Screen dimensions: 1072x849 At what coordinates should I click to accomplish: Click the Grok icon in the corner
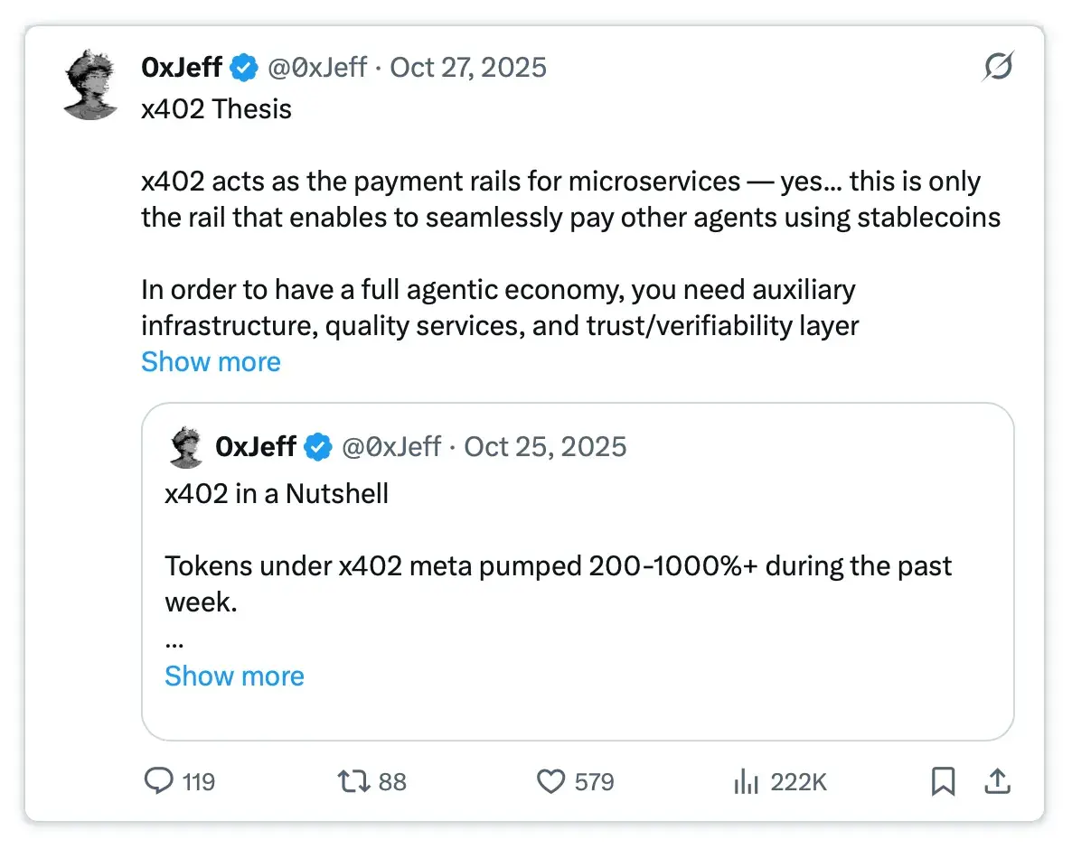(x=997, y=66)
